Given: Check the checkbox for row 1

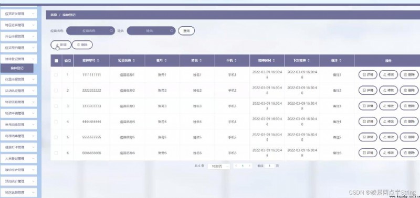Looking at the screenshot, I should tap(56, 75).
